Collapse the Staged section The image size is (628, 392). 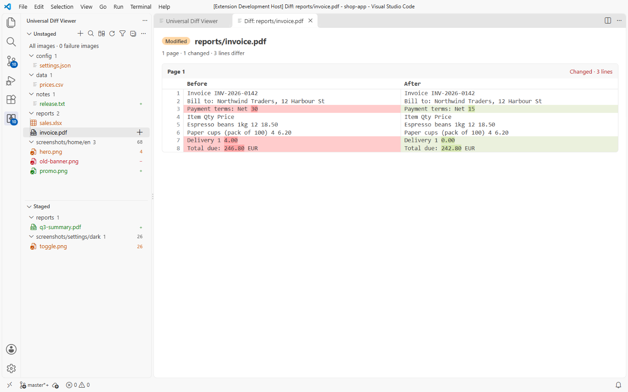29,206
